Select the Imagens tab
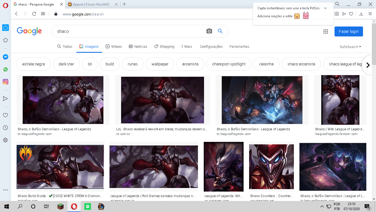The image size is (376, 212). point(89,47)
